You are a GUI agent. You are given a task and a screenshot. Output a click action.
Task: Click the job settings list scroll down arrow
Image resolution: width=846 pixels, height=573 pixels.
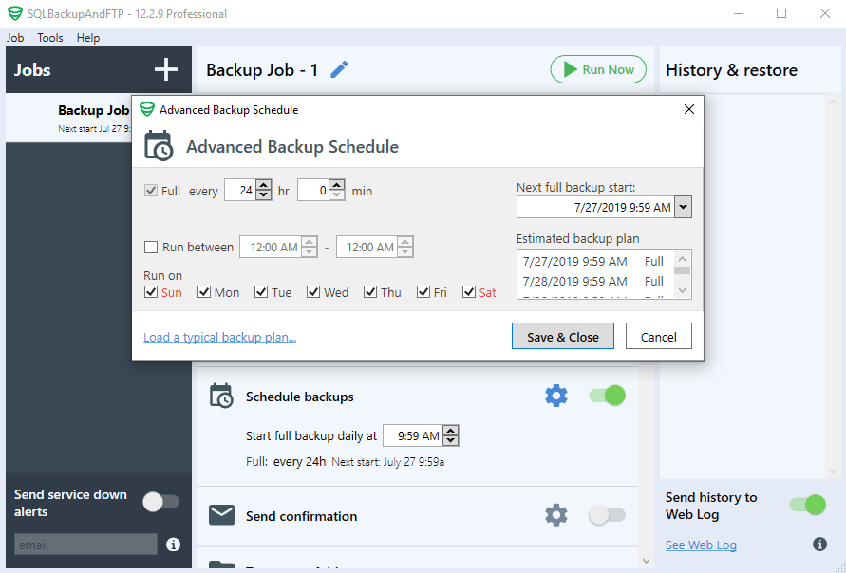coord(646,561)
